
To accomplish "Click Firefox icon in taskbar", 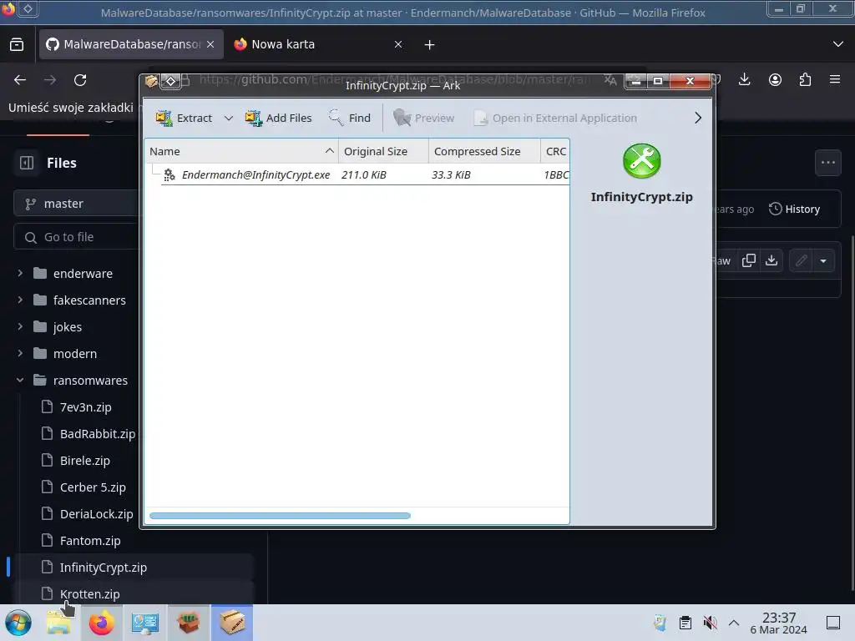I will click(x=101, y=623).
